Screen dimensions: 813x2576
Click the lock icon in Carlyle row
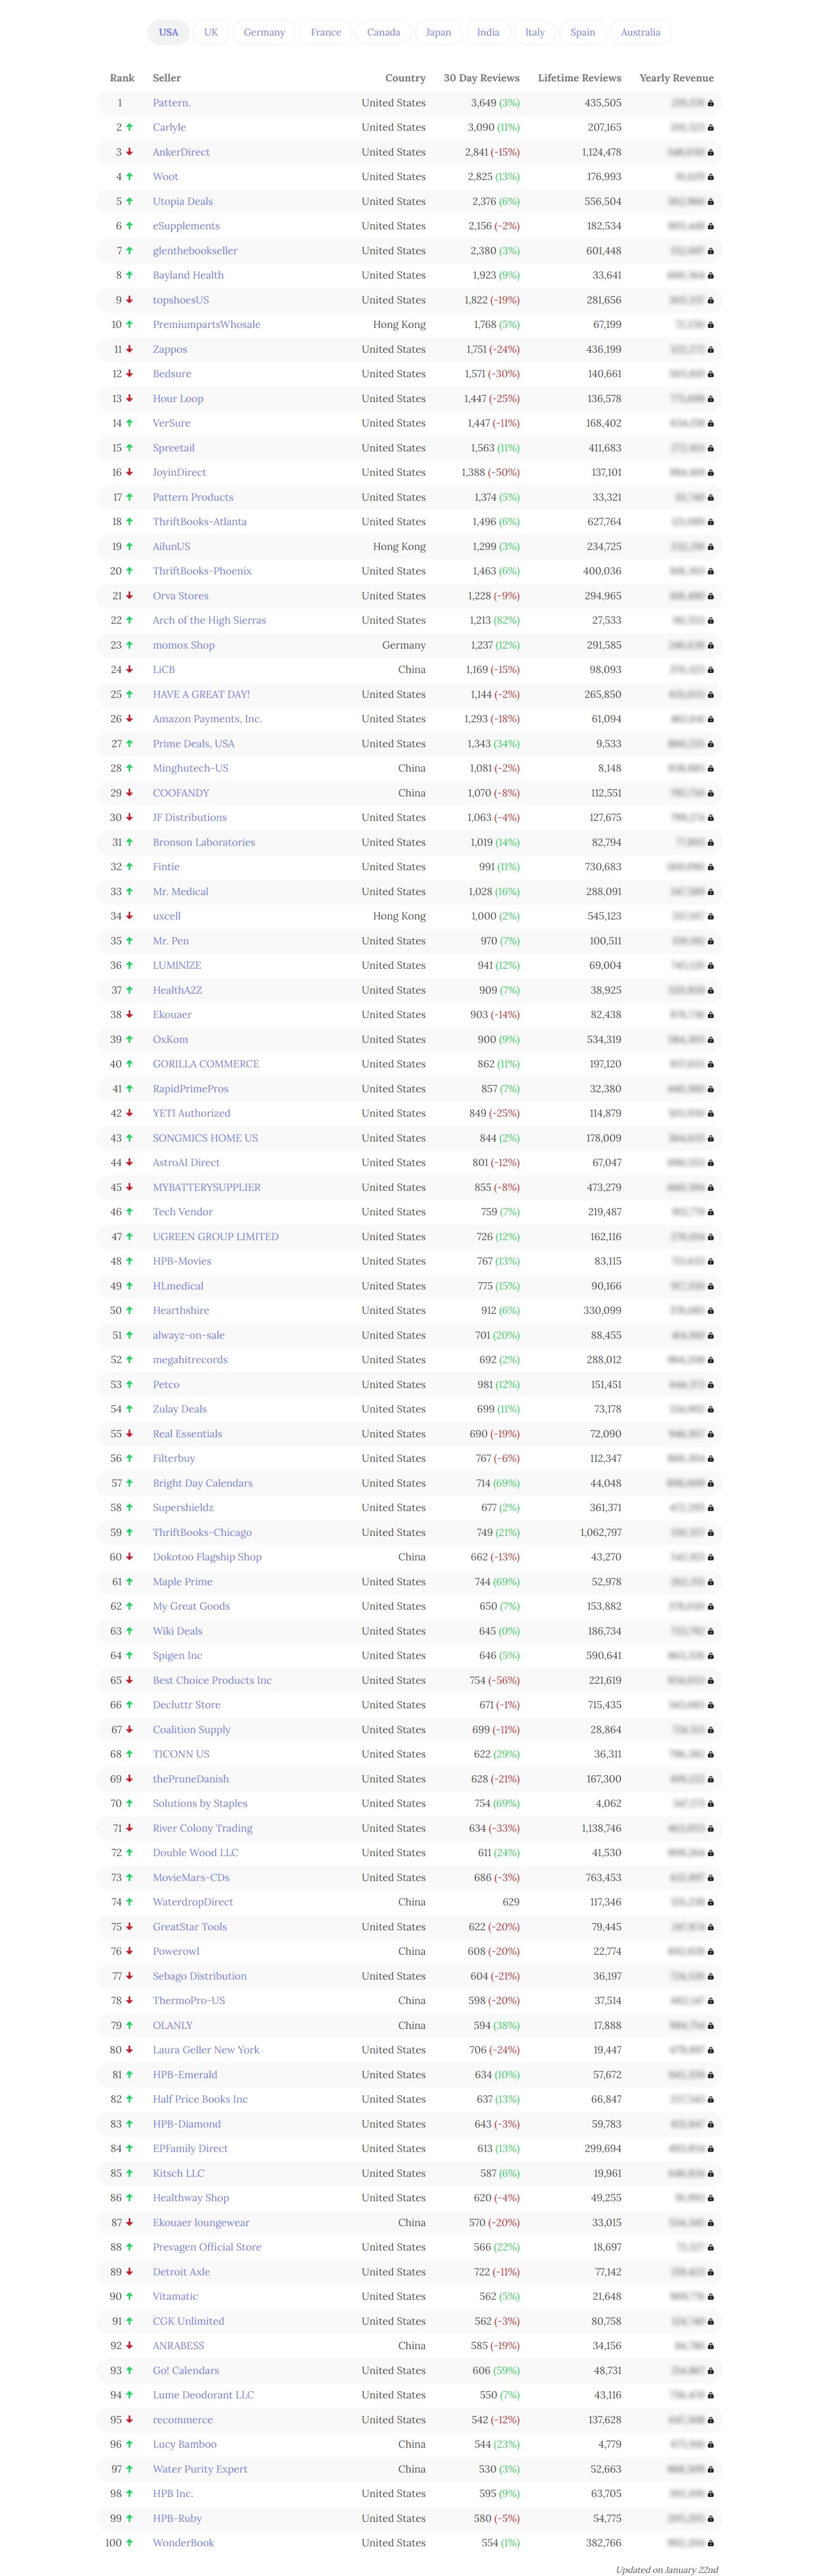[711, 128]
